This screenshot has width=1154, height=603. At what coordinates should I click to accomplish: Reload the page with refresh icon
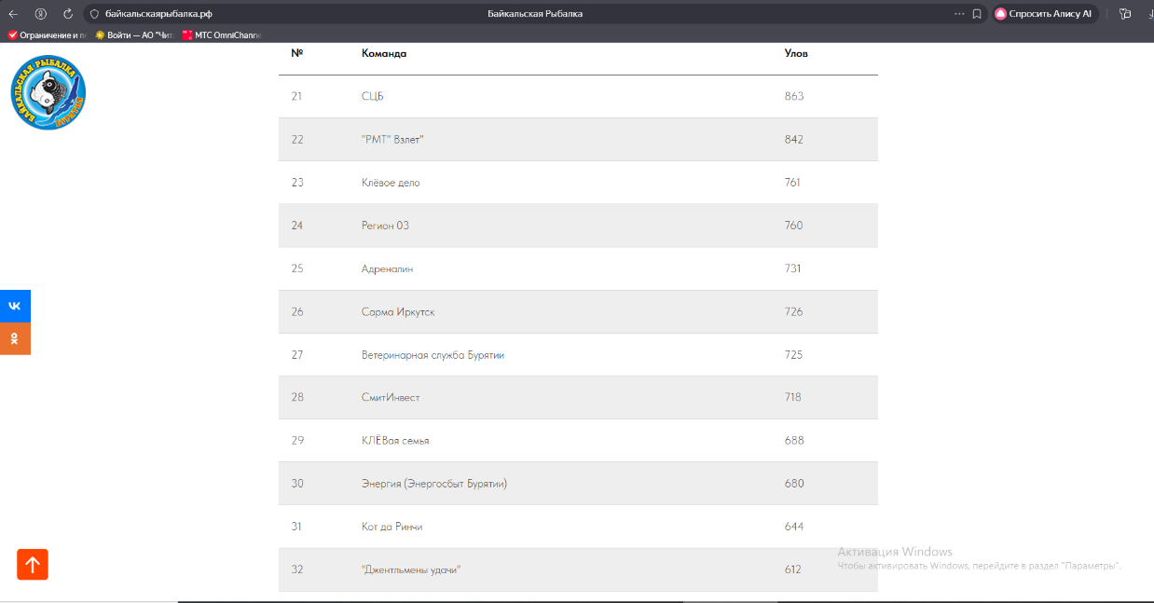[x=68, y=14]
